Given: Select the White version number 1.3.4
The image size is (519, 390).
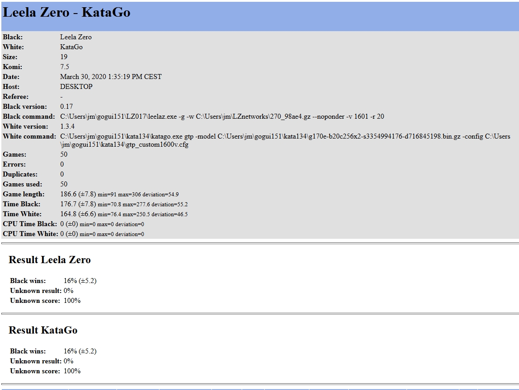Looking at the screenshot, I should 67,126.
